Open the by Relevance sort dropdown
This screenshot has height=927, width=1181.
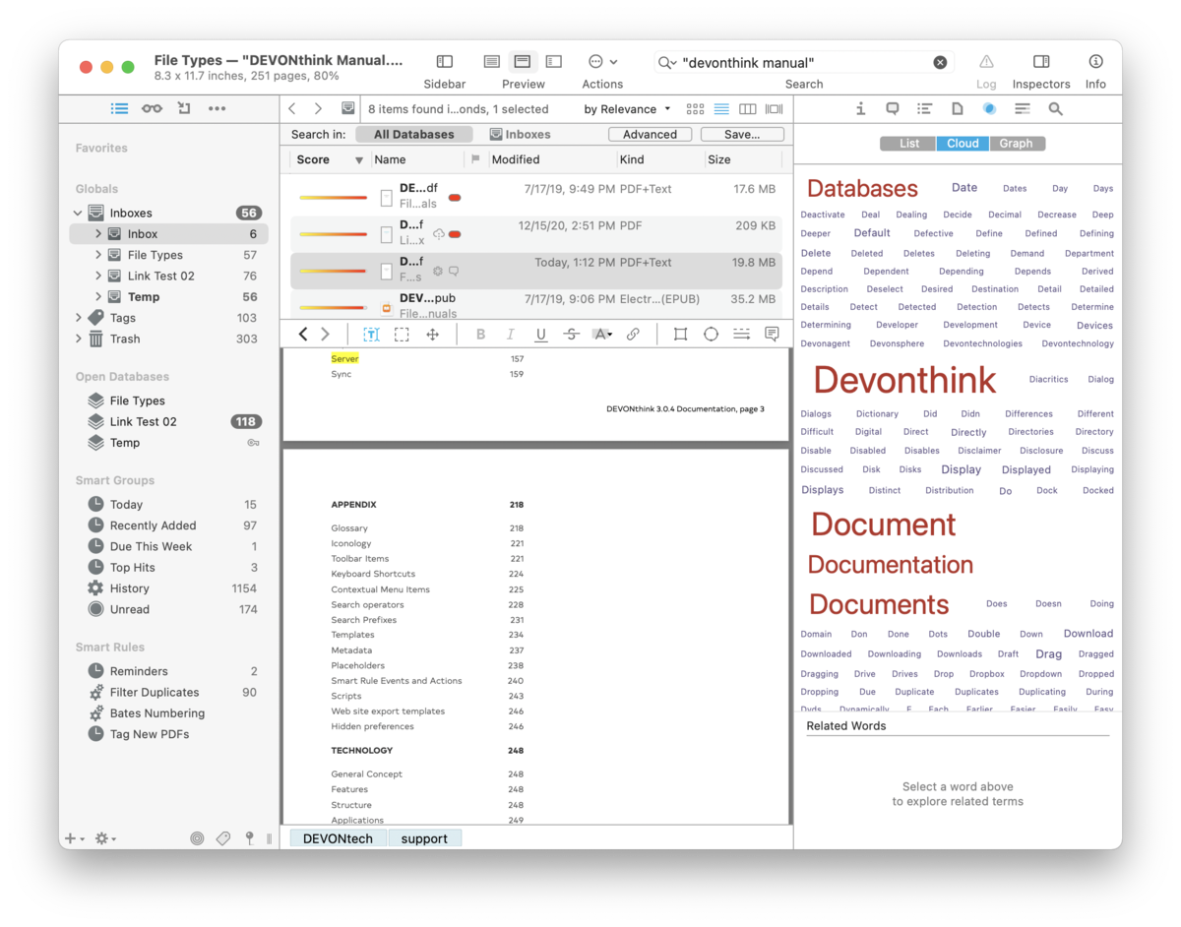[x=627, y=109]
